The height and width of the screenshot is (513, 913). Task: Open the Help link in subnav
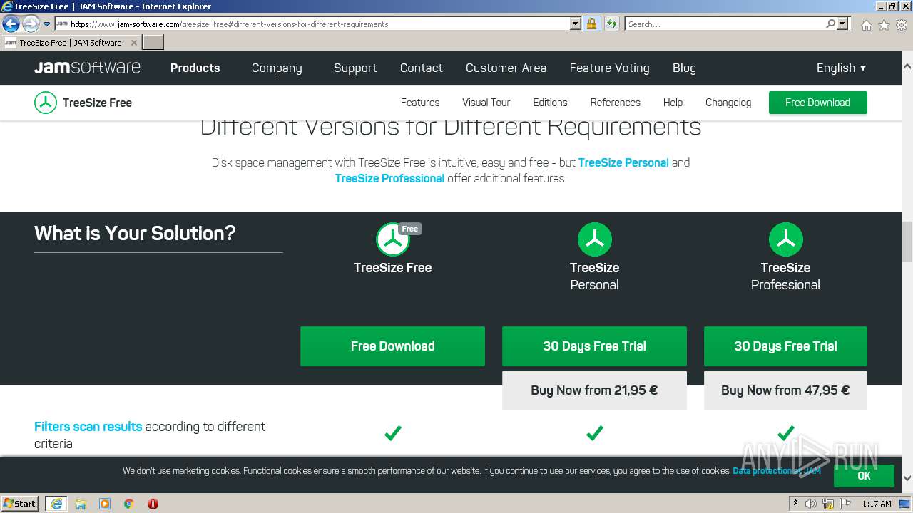click(x=673, y=103)
